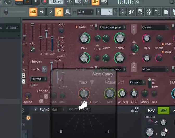Open the playlist window icon
The image size is (175, 138).
click(123, 12)
